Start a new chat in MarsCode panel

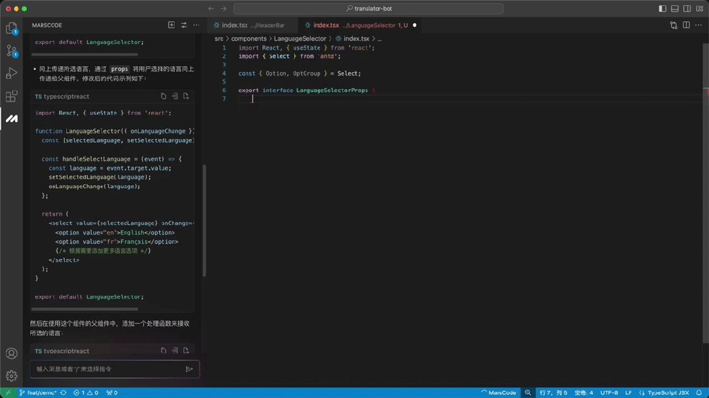[x=172, y=25]
